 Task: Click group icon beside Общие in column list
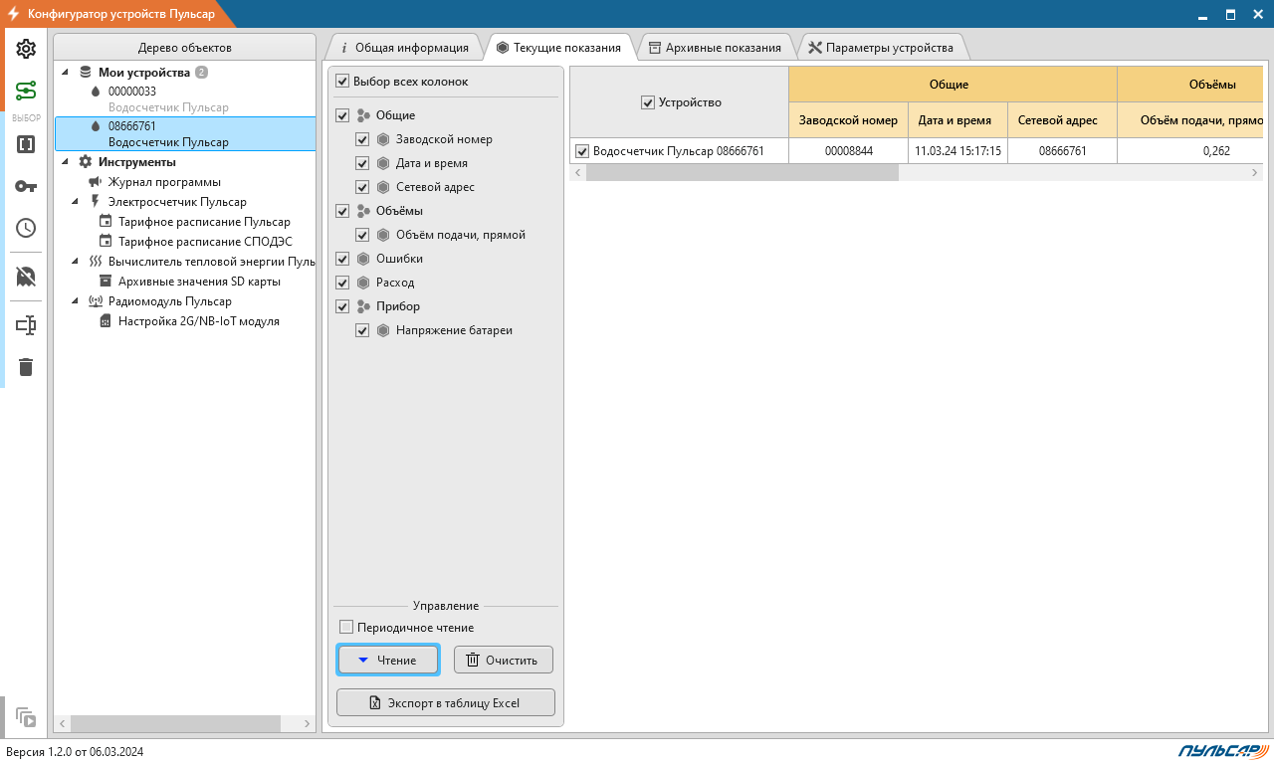click(x=363, y=115)
